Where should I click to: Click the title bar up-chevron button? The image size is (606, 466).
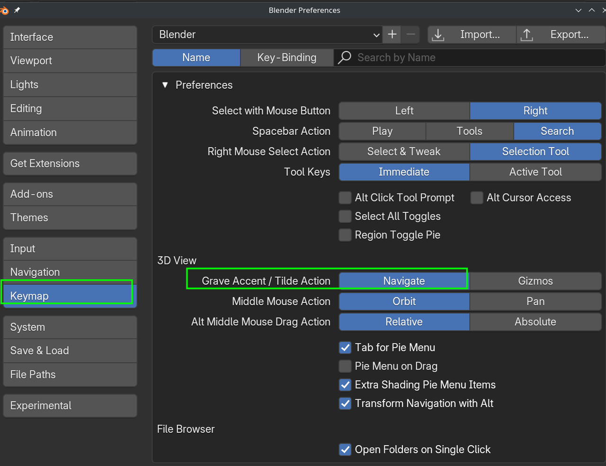coord(592,10)
